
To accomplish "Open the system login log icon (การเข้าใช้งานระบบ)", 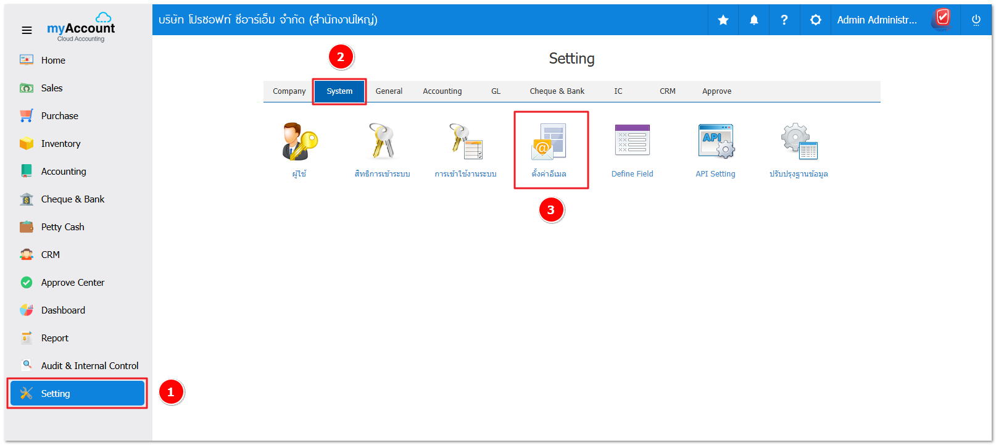I will click(465, 142).
